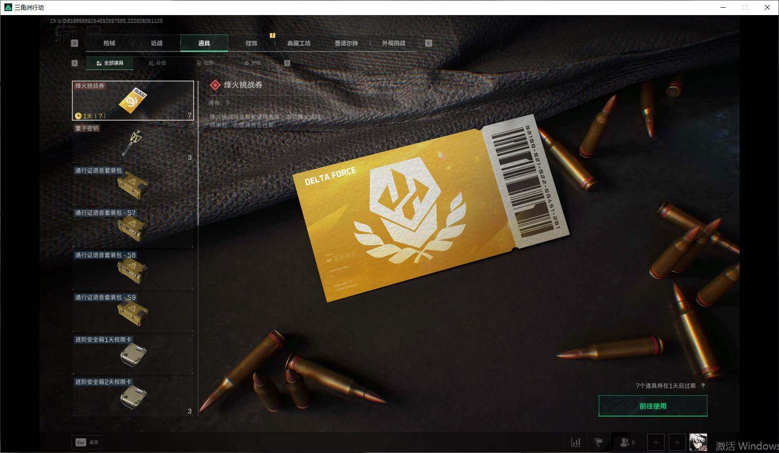Image resolution: width=779 pixels, height=453 pixels.
Task: Click the 前往使用 button
Action: [653, 406]
